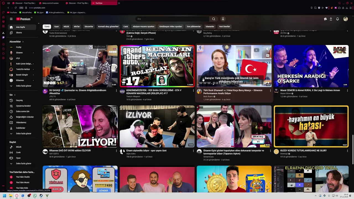Open Geçmiş history in sidebar
This screenshot has width=354, height=199.
click(x=22, y=100)
